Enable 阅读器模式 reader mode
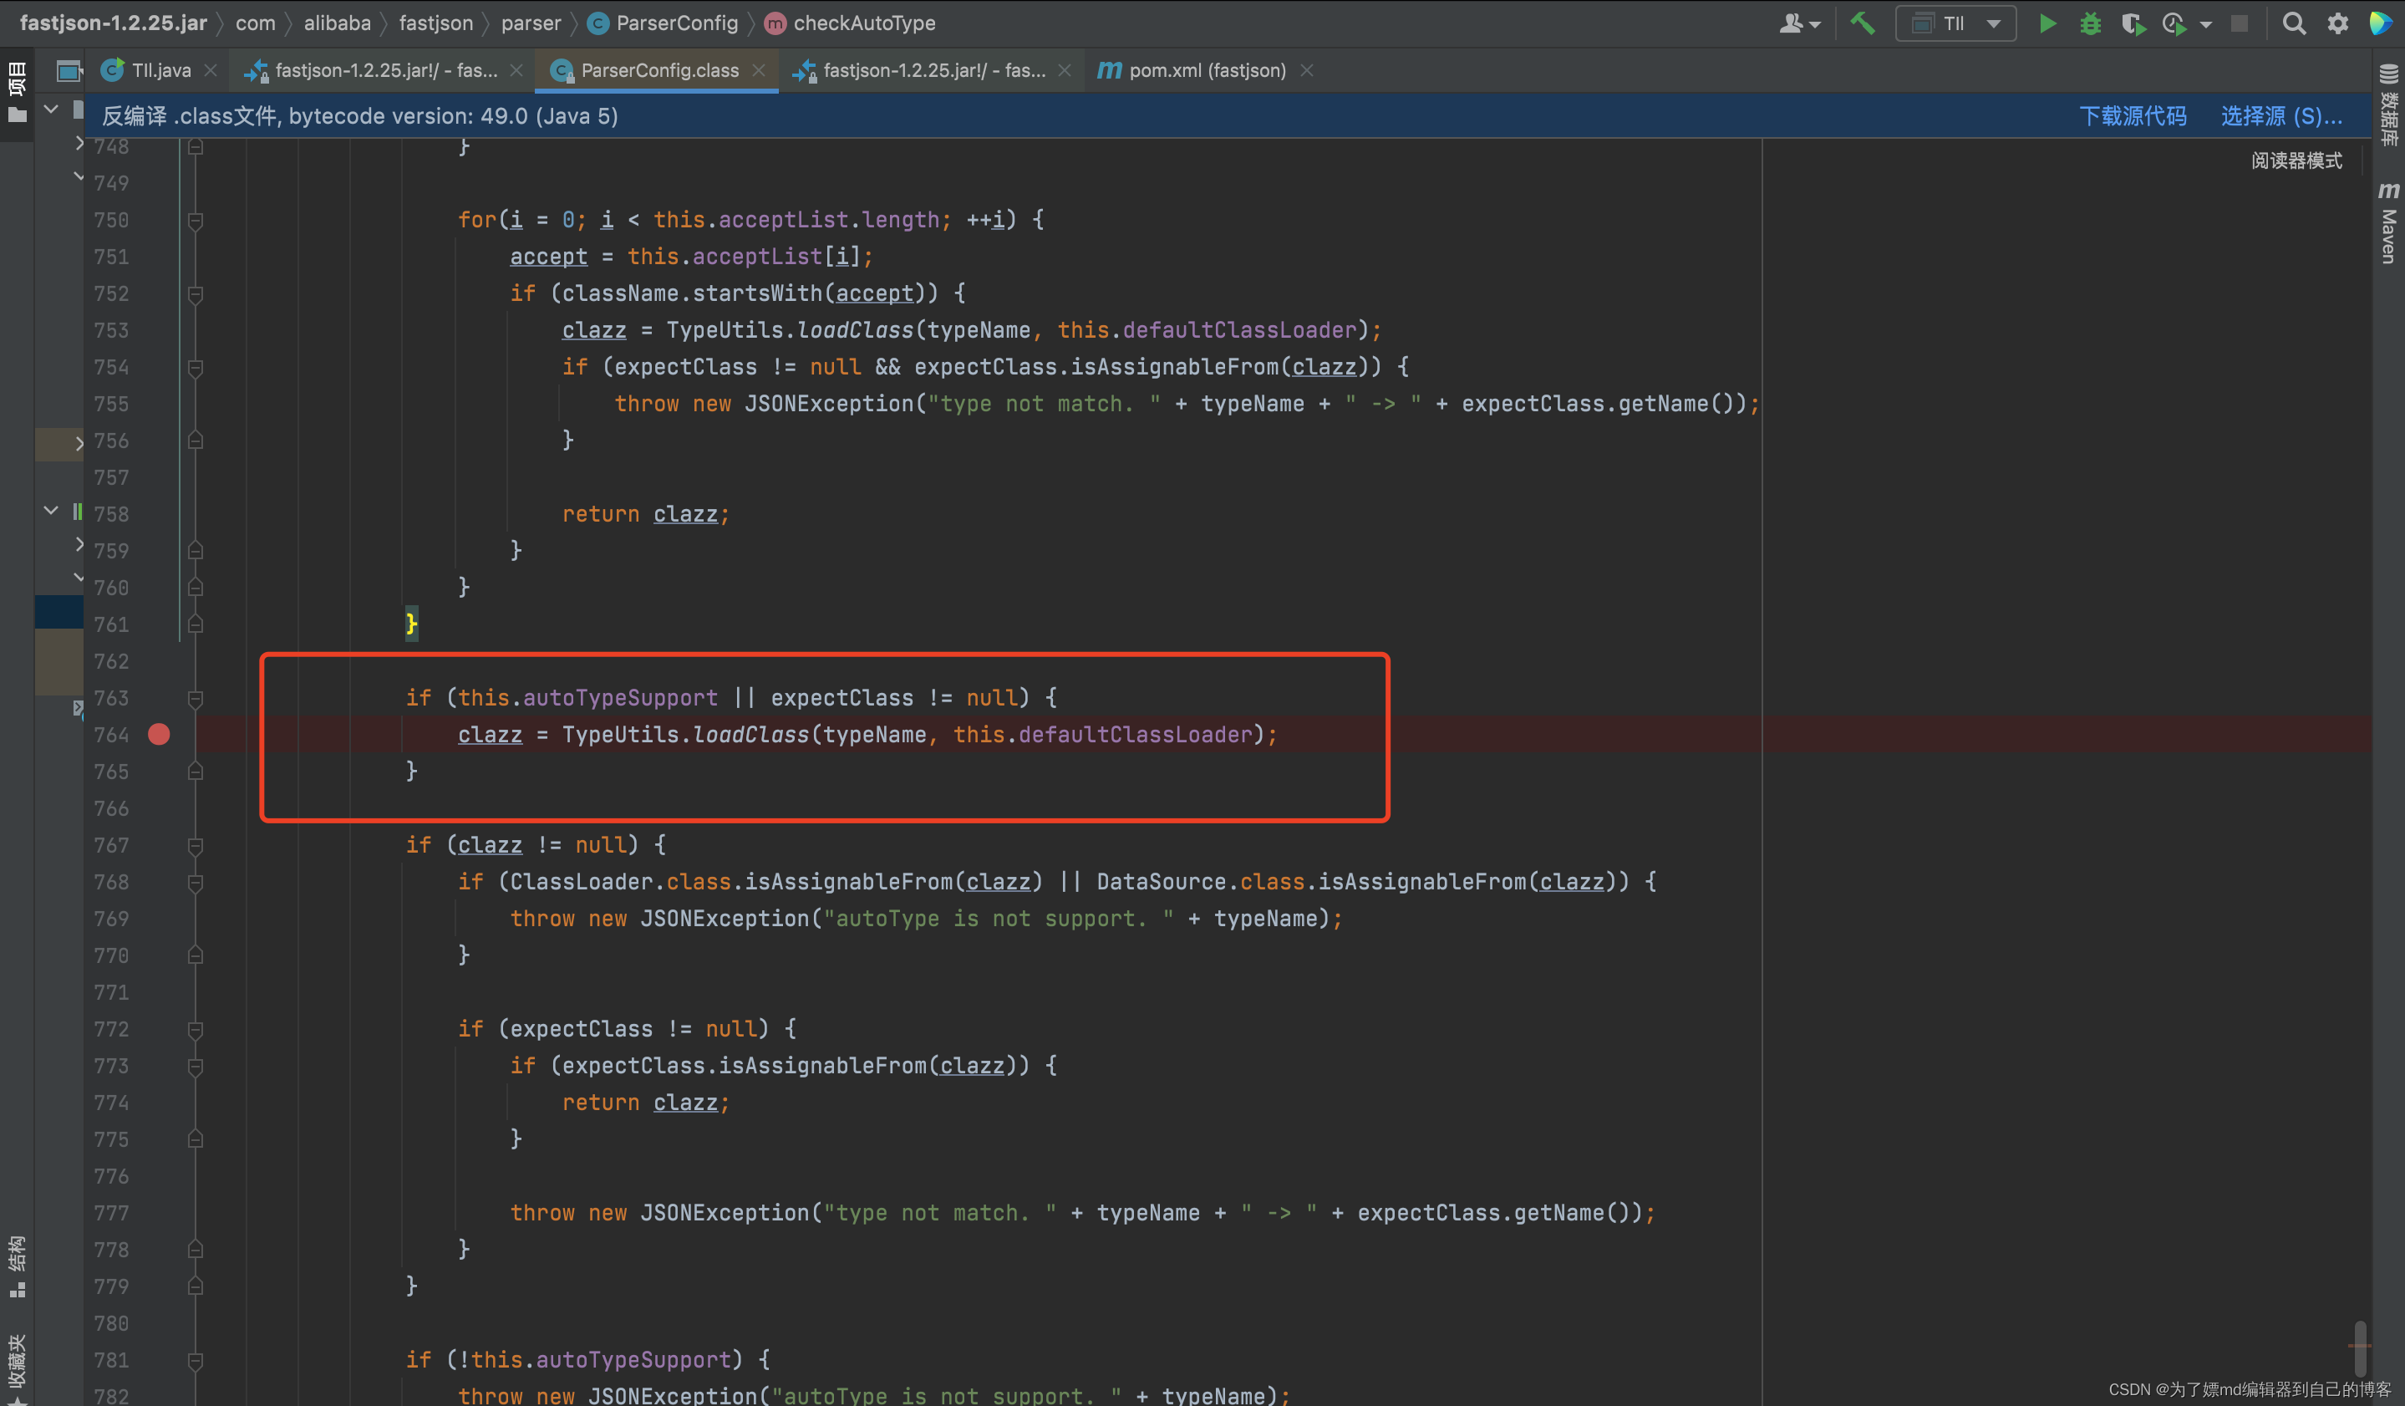Screen dimensions: 2405x1406 2296,160
